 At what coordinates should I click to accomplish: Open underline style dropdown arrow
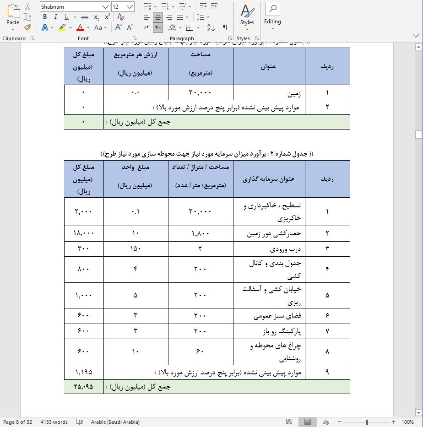click(x=75, y=17)
